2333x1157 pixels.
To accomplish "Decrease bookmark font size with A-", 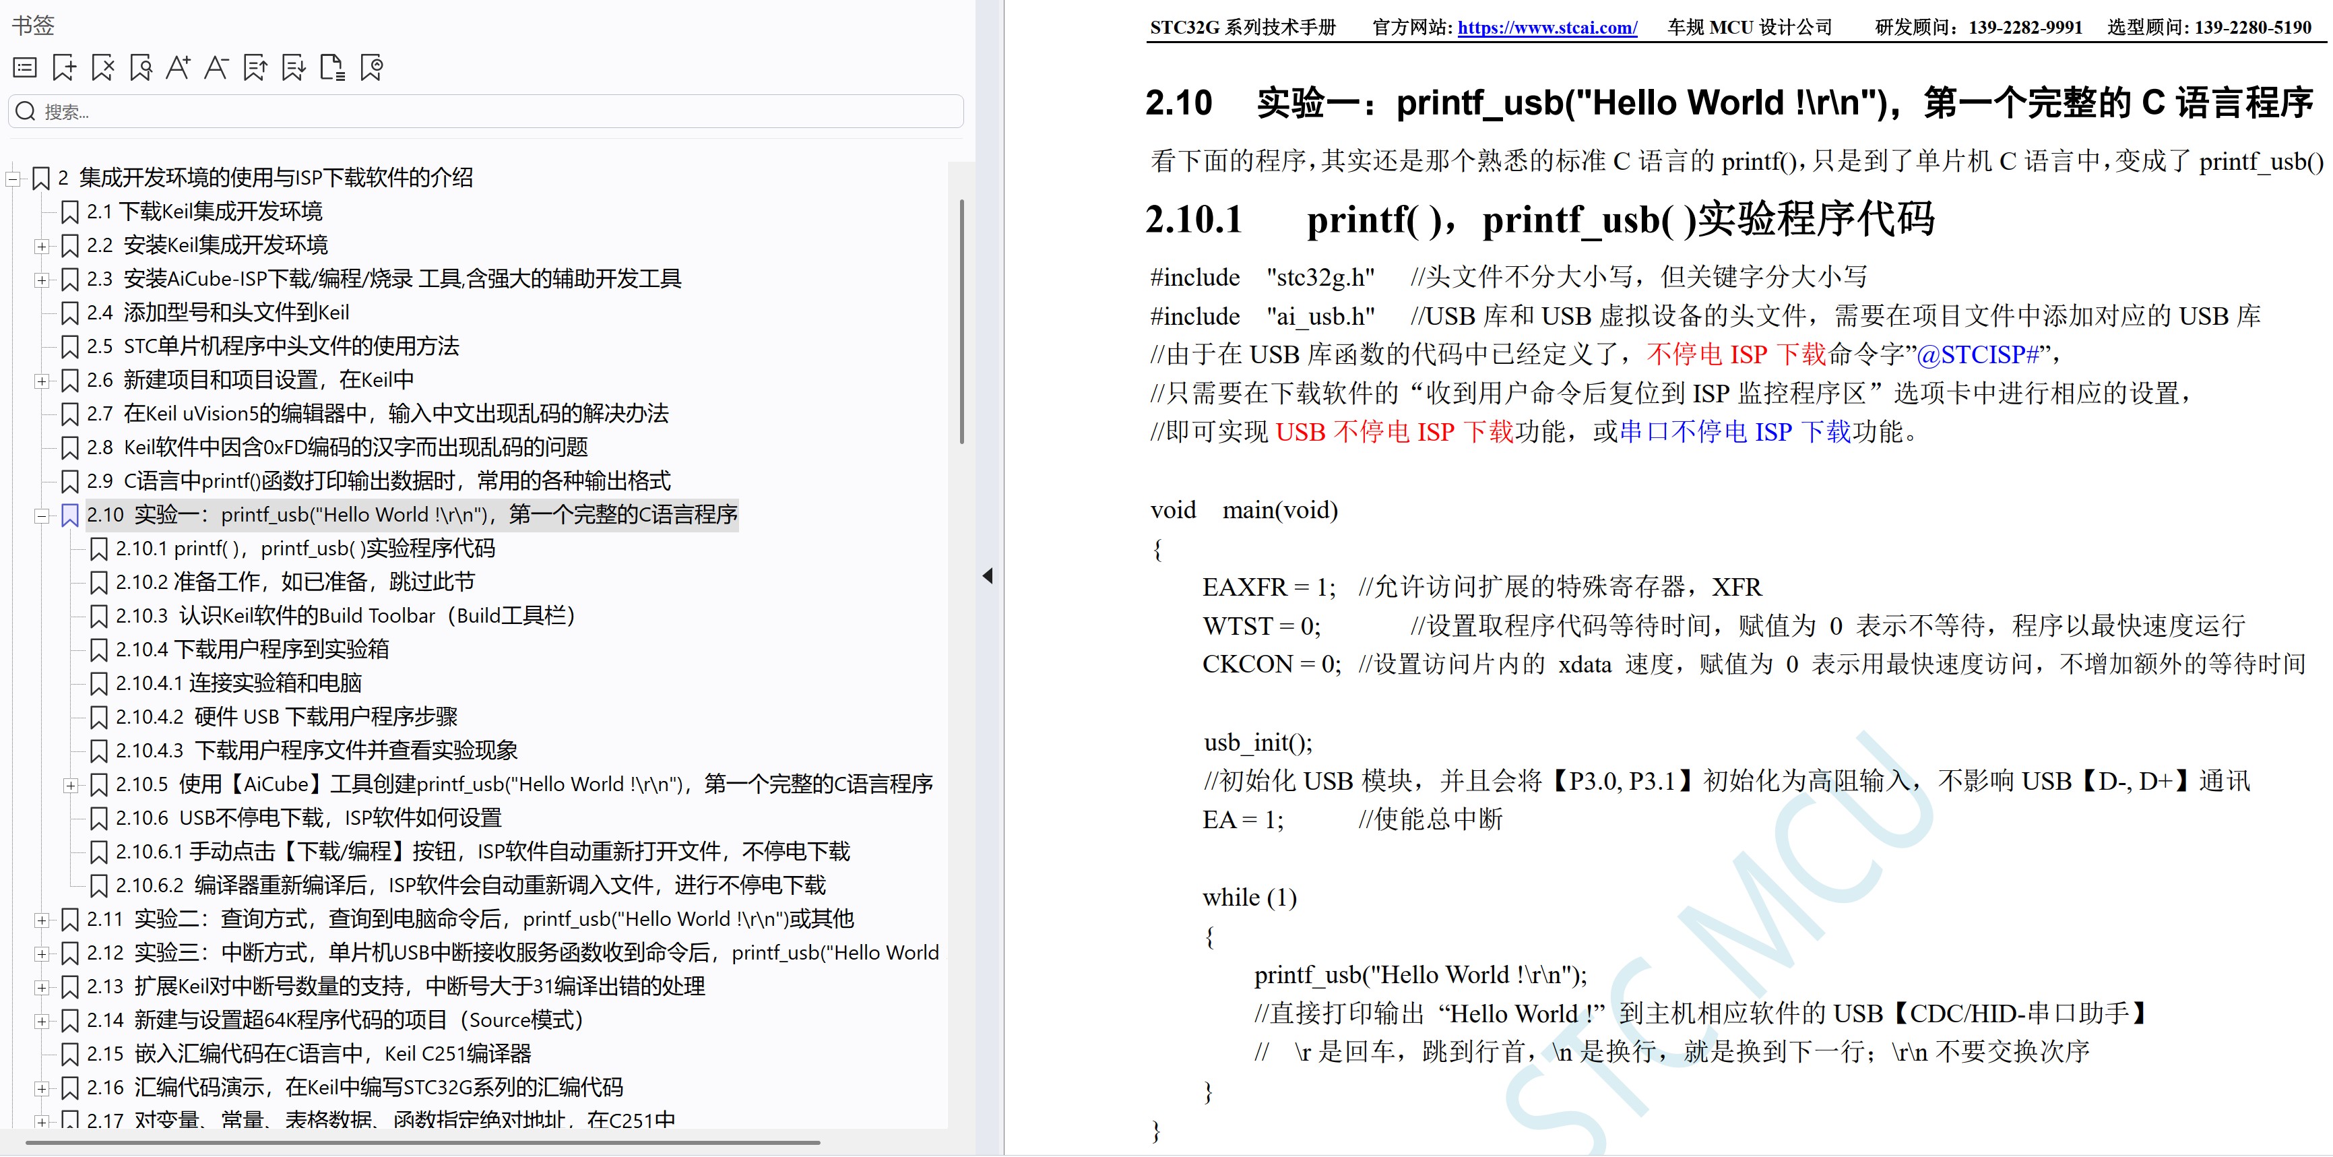I will click(216, 67).
